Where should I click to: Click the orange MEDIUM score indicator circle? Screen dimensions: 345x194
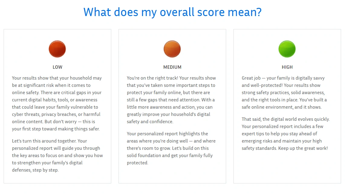point(172,49)
